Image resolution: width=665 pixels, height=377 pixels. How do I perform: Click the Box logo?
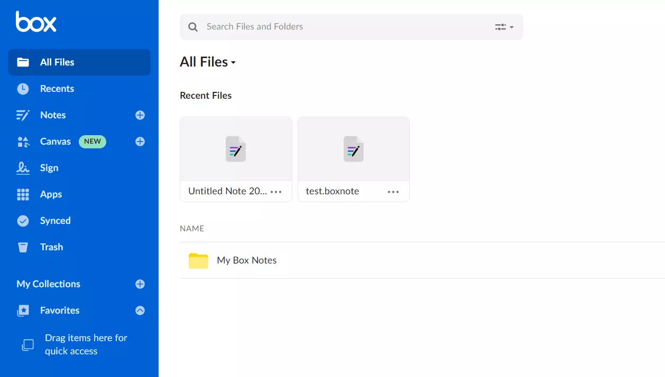click(x=36, y=22)
